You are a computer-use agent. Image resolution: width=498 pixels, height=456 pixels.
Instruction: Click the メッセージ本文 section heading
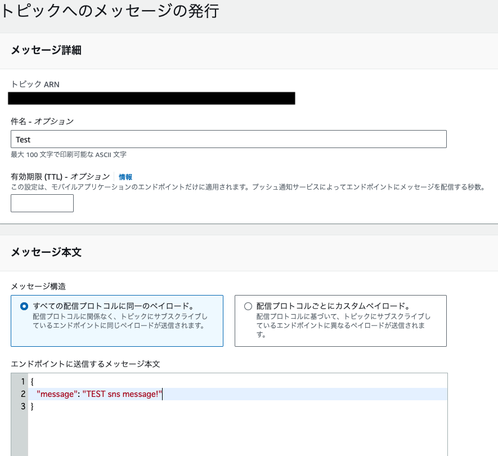[46, 252]
